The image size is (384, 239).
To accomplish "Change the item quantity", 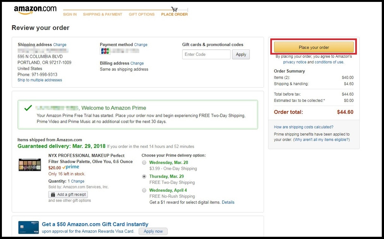I will click(78, 181).
